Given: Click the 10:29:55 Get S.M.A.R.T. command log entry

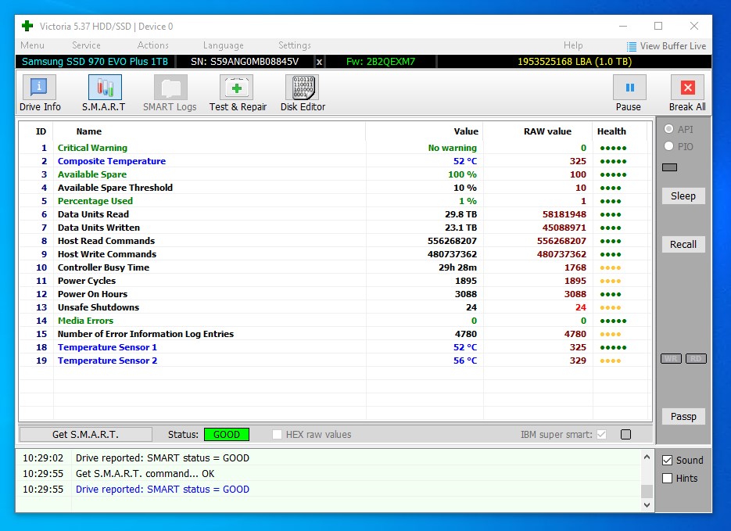Looking at the screenshot, I should [329, 474].
